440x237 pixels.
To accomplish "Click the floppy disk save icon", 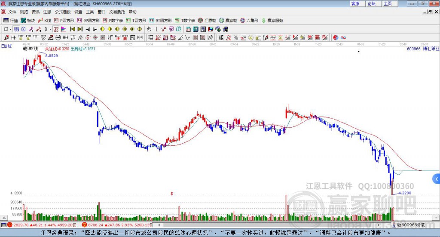I will point(211,29).
